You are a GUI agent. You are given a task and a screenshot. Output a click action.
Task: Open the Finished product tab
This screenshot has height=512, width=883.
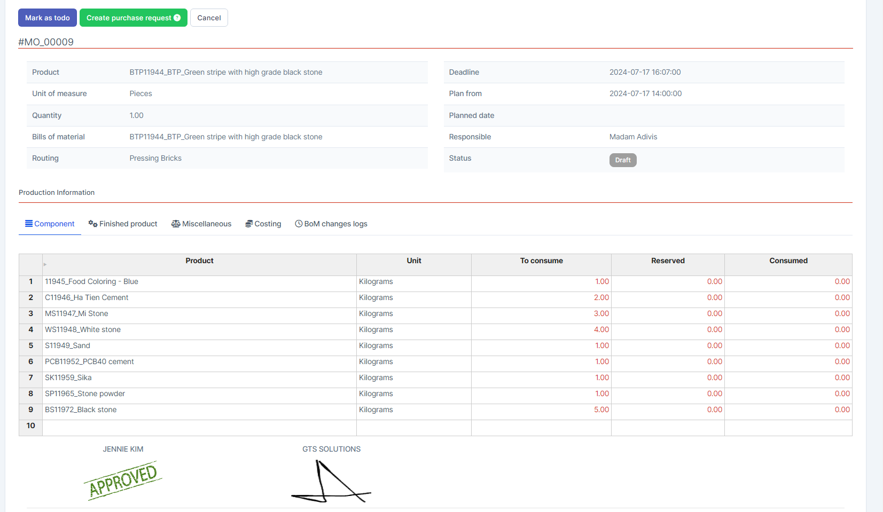pyautogui.click(x=128, y=224)
